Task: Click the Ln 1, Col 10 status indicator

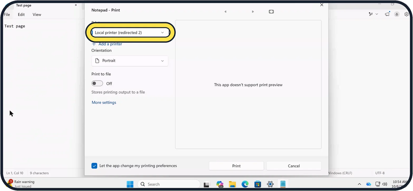Action: coord(15,173)
